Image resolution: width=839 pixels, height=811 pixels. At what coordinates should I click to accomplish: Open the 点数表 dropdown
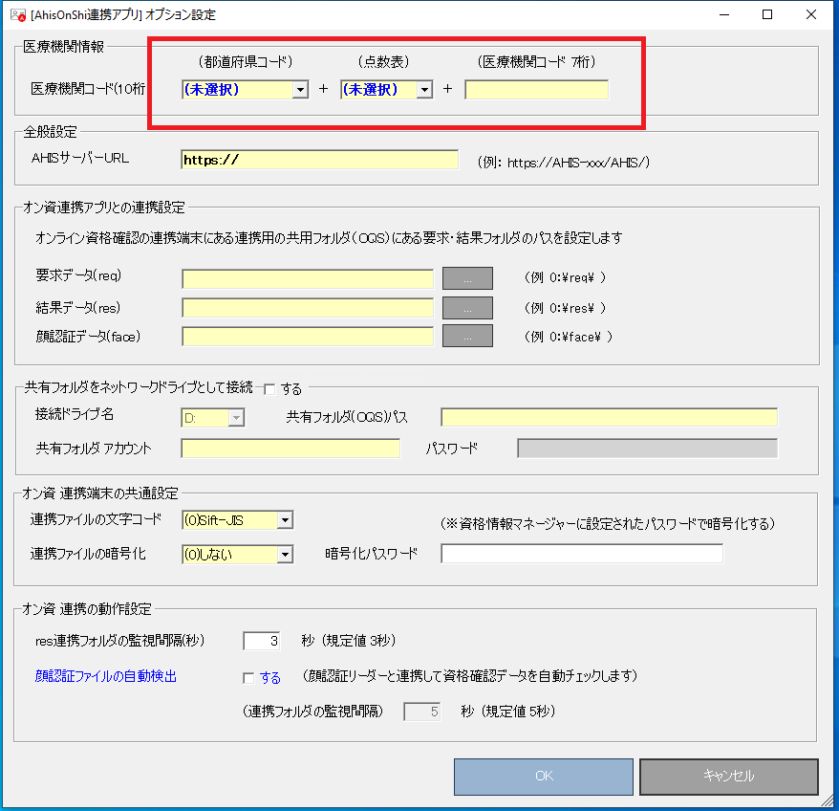pos(386,90)
